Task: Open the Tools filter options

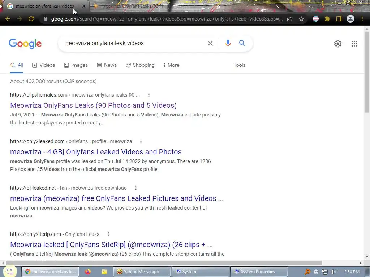Action: 239,65
